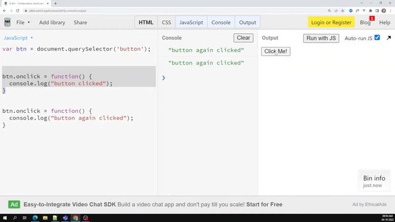The image size is (395, 222).
Task: Toggle the JavaScript panel tab
Action: (191, 22)
